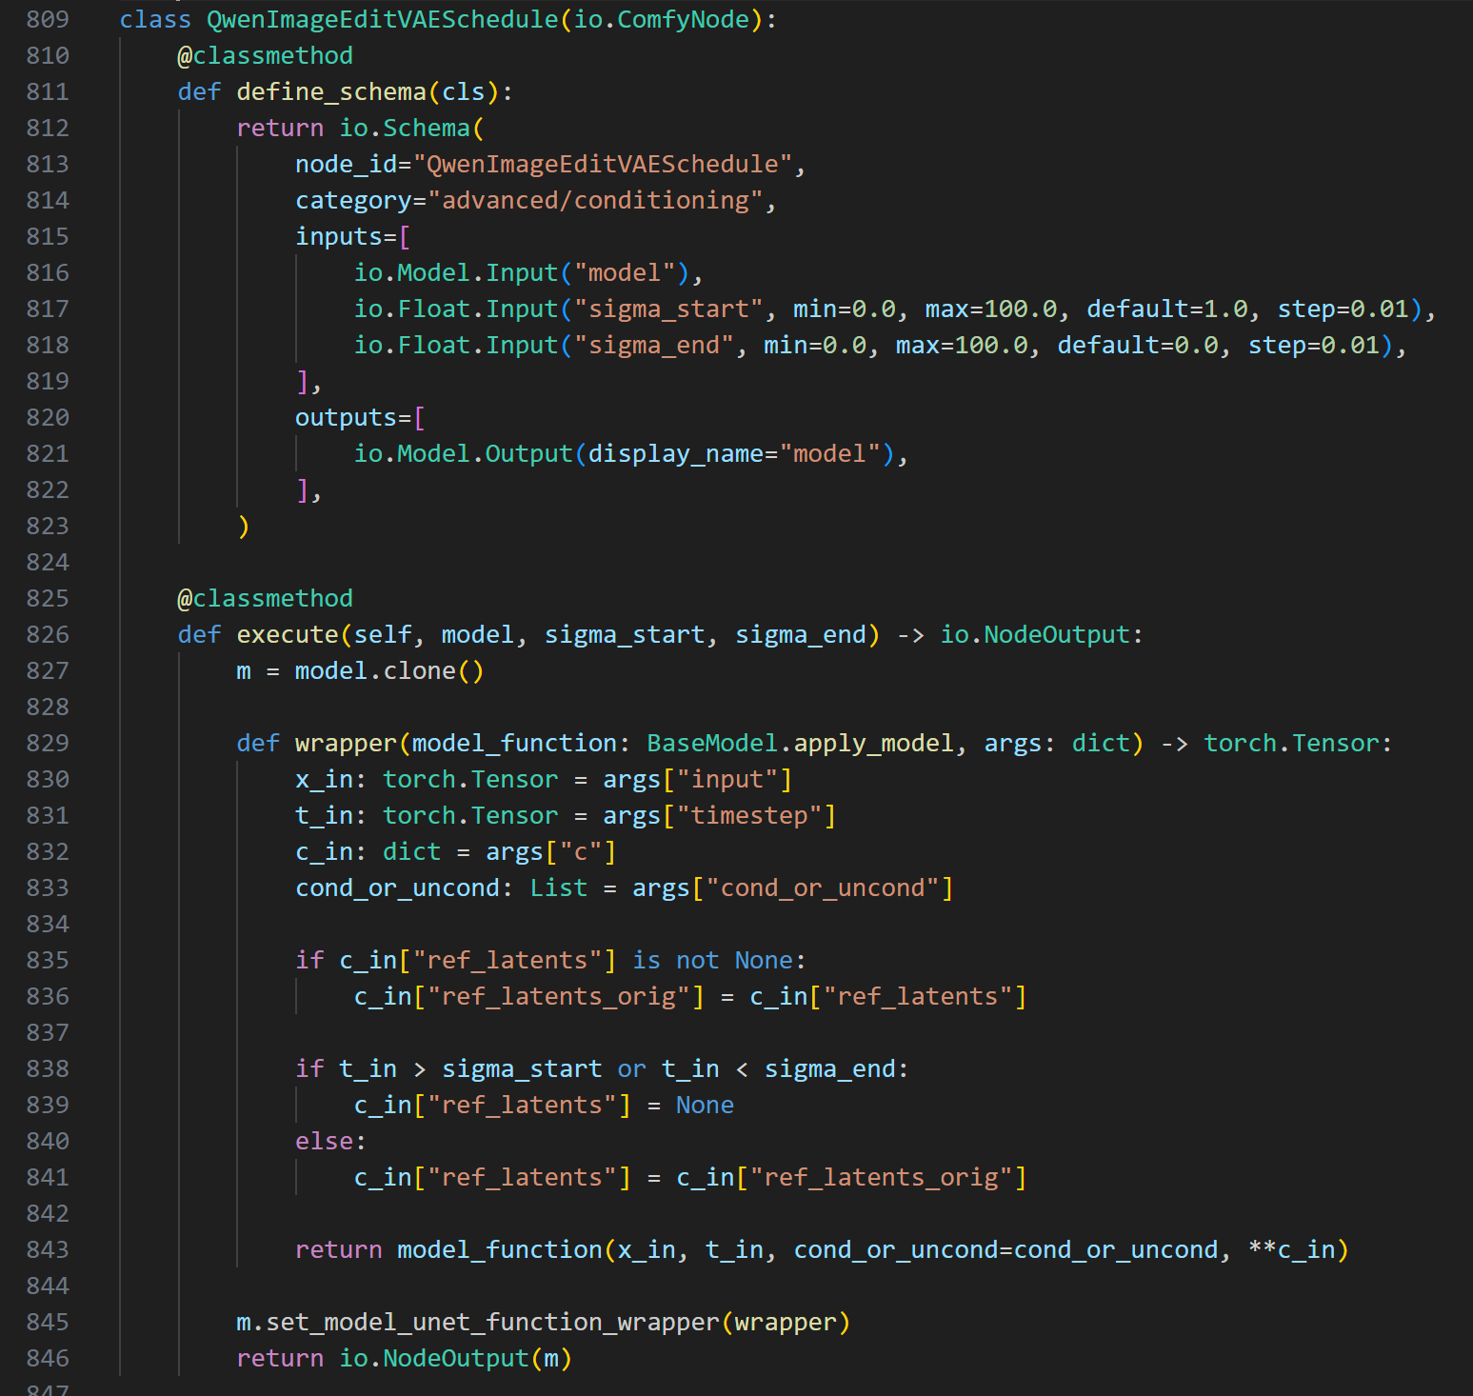Click the "sigma_start" input string on line 817
Image resolution: width=1473 pixels, height=1396 pixels.
coord(669,309)
